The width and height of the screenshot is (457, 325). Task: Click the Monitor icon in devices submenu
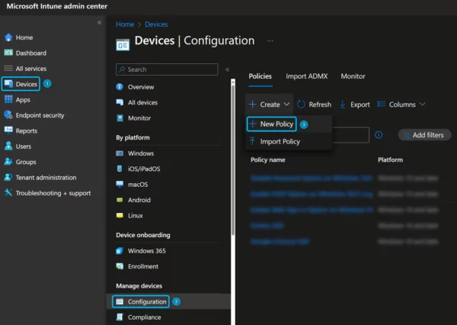[120, 118]
